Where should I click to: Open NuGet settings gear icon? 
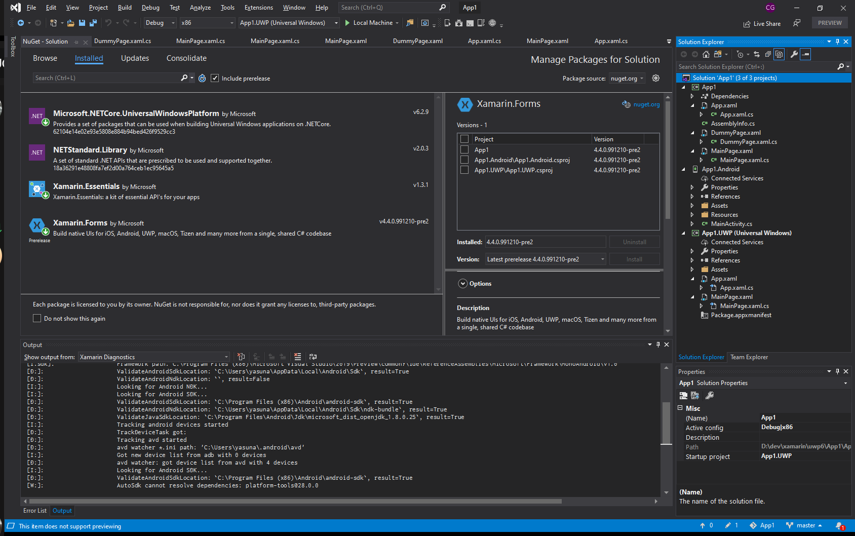[656, 78]
